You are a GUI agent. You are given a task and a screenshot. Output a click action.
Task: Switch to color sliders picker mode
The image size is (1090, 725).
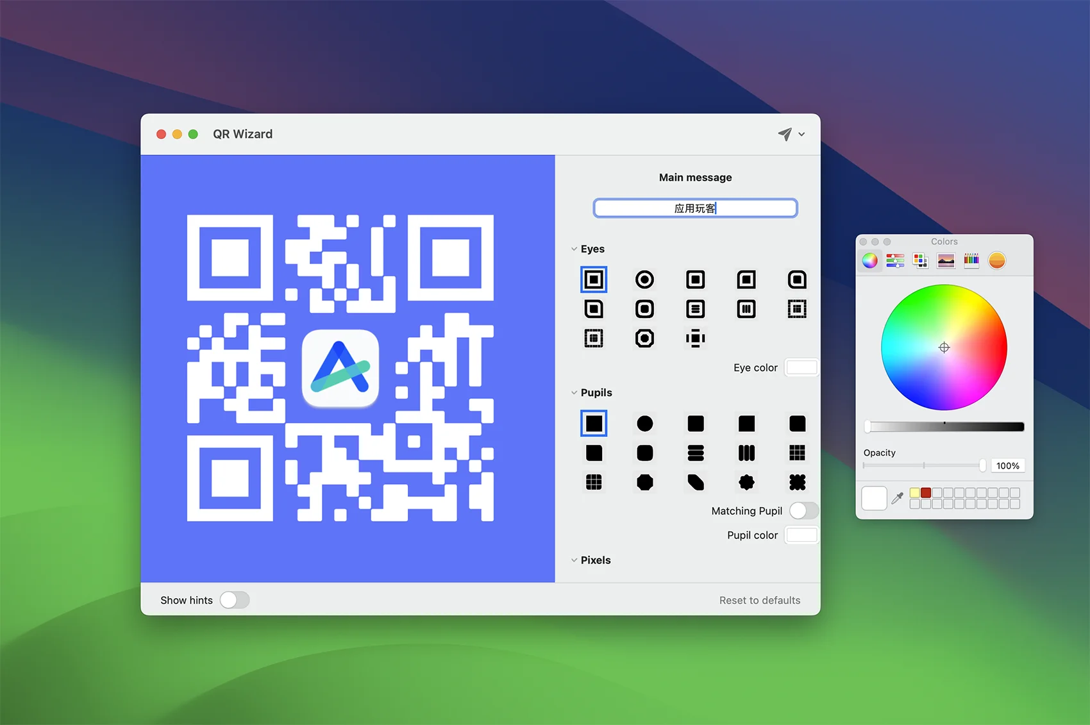(x=895, y=260)
